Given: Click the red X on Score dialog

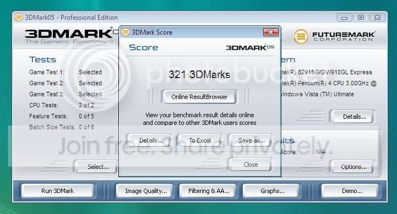Looking at the screenshot, I should click(271, 32).
